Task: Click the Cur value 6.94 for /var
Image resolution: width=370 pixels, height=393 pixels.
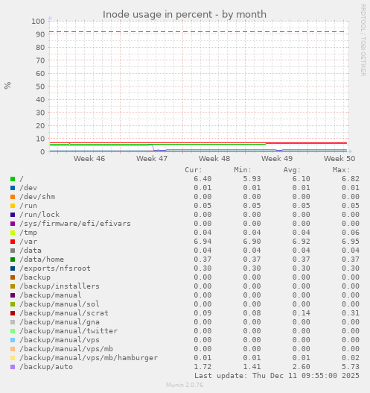Action: (x=202, y=242)
